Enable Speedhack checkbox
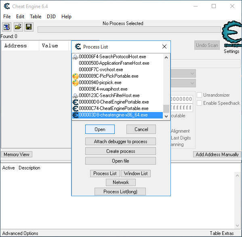This screenshot has height=237, width=242. click(199, 103)
